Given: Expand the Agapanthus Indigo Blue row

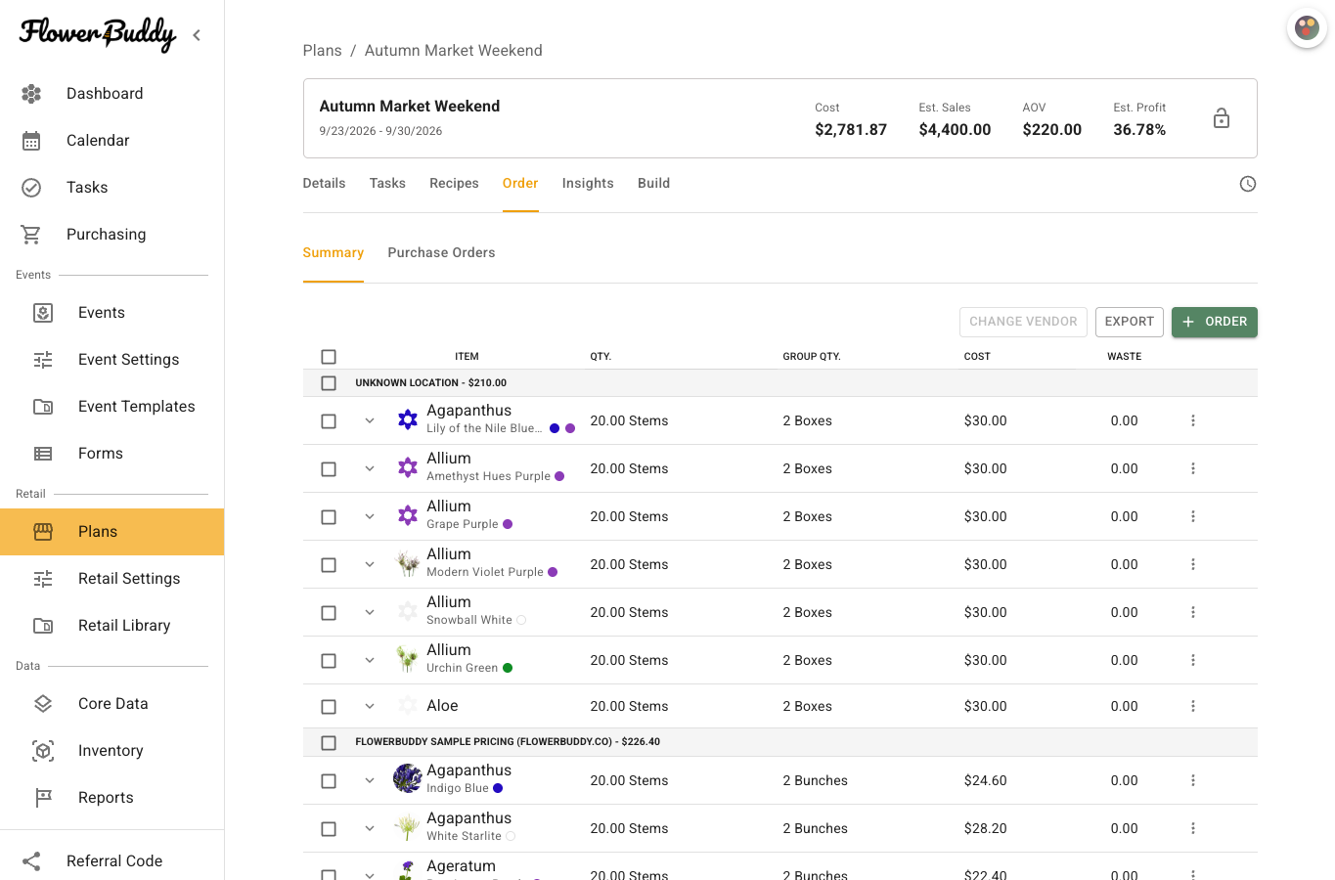Looking at the screenshot, I should 370,780.
